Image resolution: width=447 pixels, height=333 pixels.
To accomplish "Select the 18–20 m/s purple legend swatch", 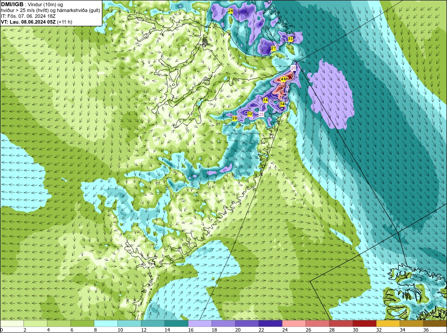I will pos(223,323).
